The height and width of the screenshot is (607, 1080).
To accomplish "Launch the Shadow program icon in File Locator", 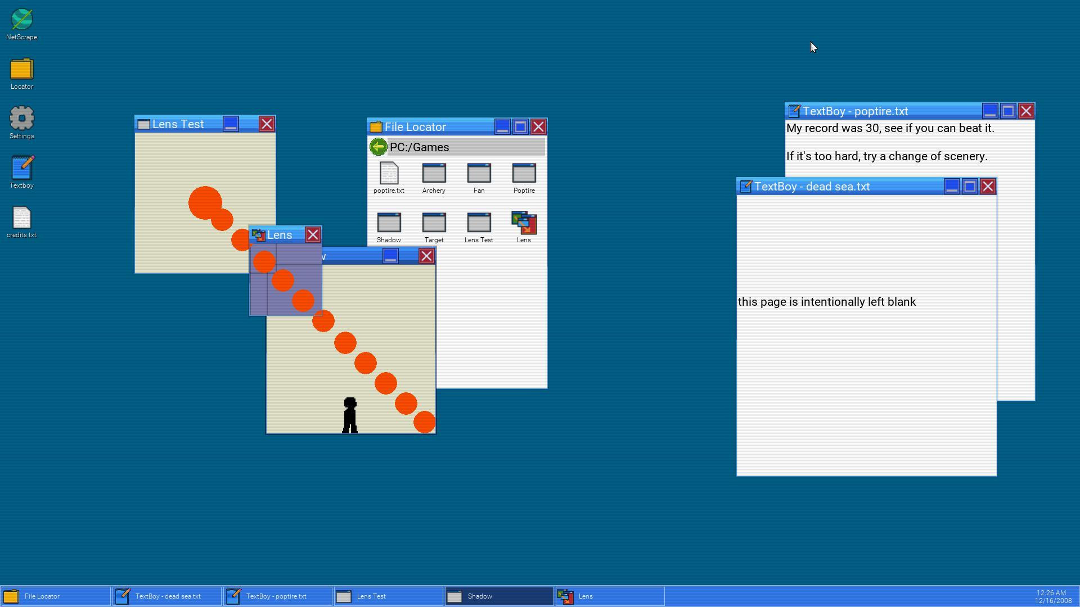I will (389, 228).
